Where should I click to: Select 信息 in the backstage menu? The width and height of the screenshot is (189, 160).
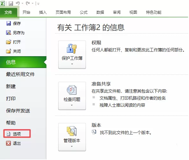(x=23, y=62)
